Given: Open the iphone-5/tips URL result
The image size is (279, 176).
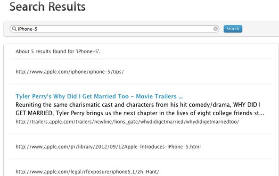Looking at the screenshot, I should [70, 72].
